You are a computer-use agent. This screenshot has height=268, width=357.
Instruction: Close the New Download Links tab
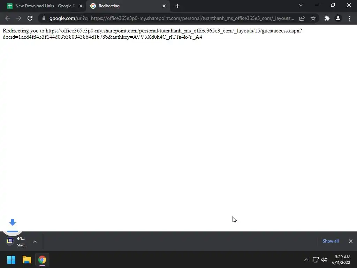click(81, 6)
